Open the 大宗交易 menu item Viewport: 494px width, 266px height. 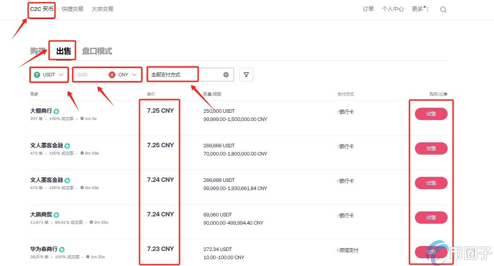click(102, 9)
